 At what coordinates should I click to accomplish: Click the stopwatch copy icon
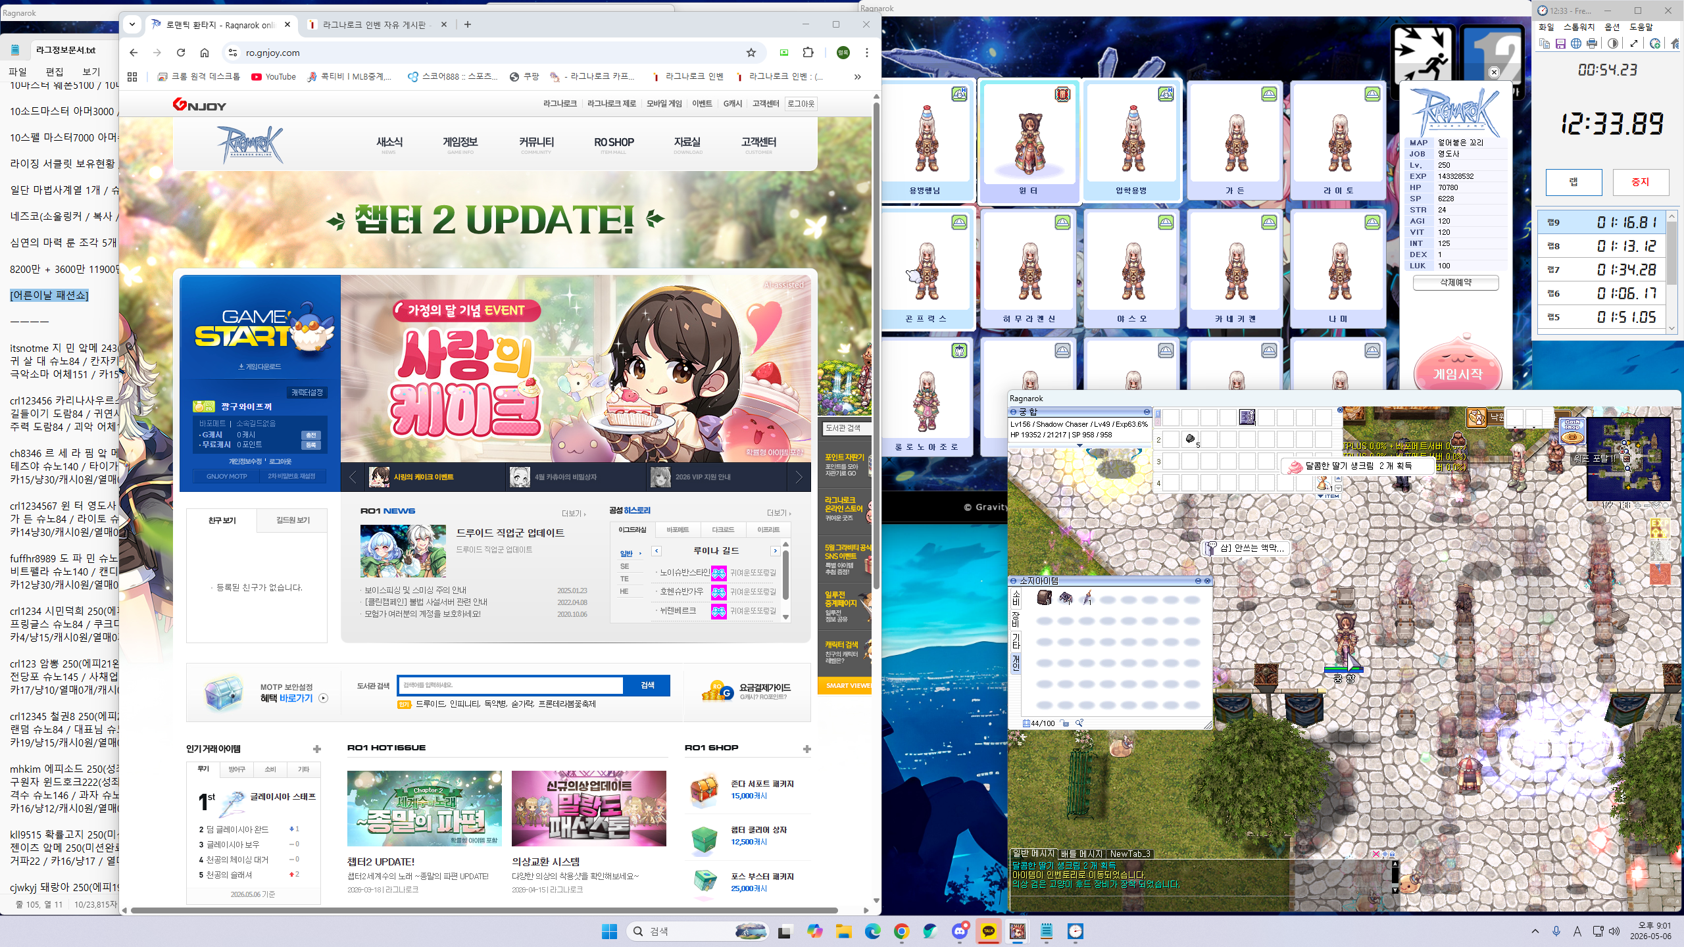(x=1545, y=43)
